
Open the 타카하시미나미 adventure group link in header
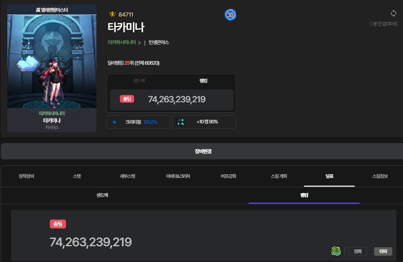click(x=122, y=42)
